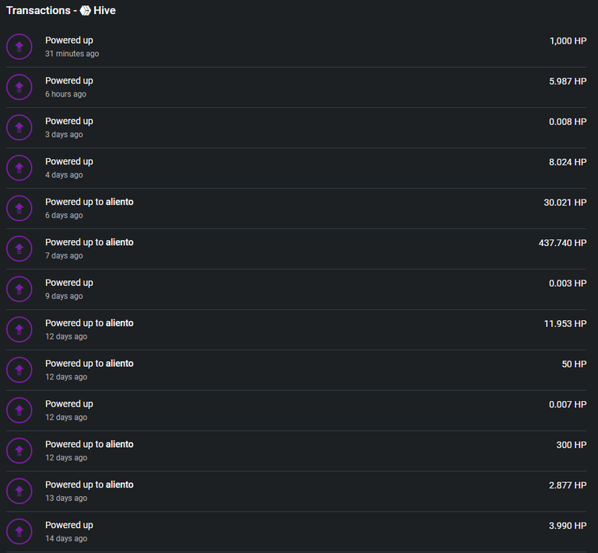The image size is (598, 553).
Task: Click the power-up icon for the 0.007 HP entry
Action: point(19,410)
